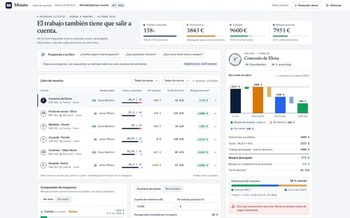Click the warning triangle icon in the alert

point(233,207)
